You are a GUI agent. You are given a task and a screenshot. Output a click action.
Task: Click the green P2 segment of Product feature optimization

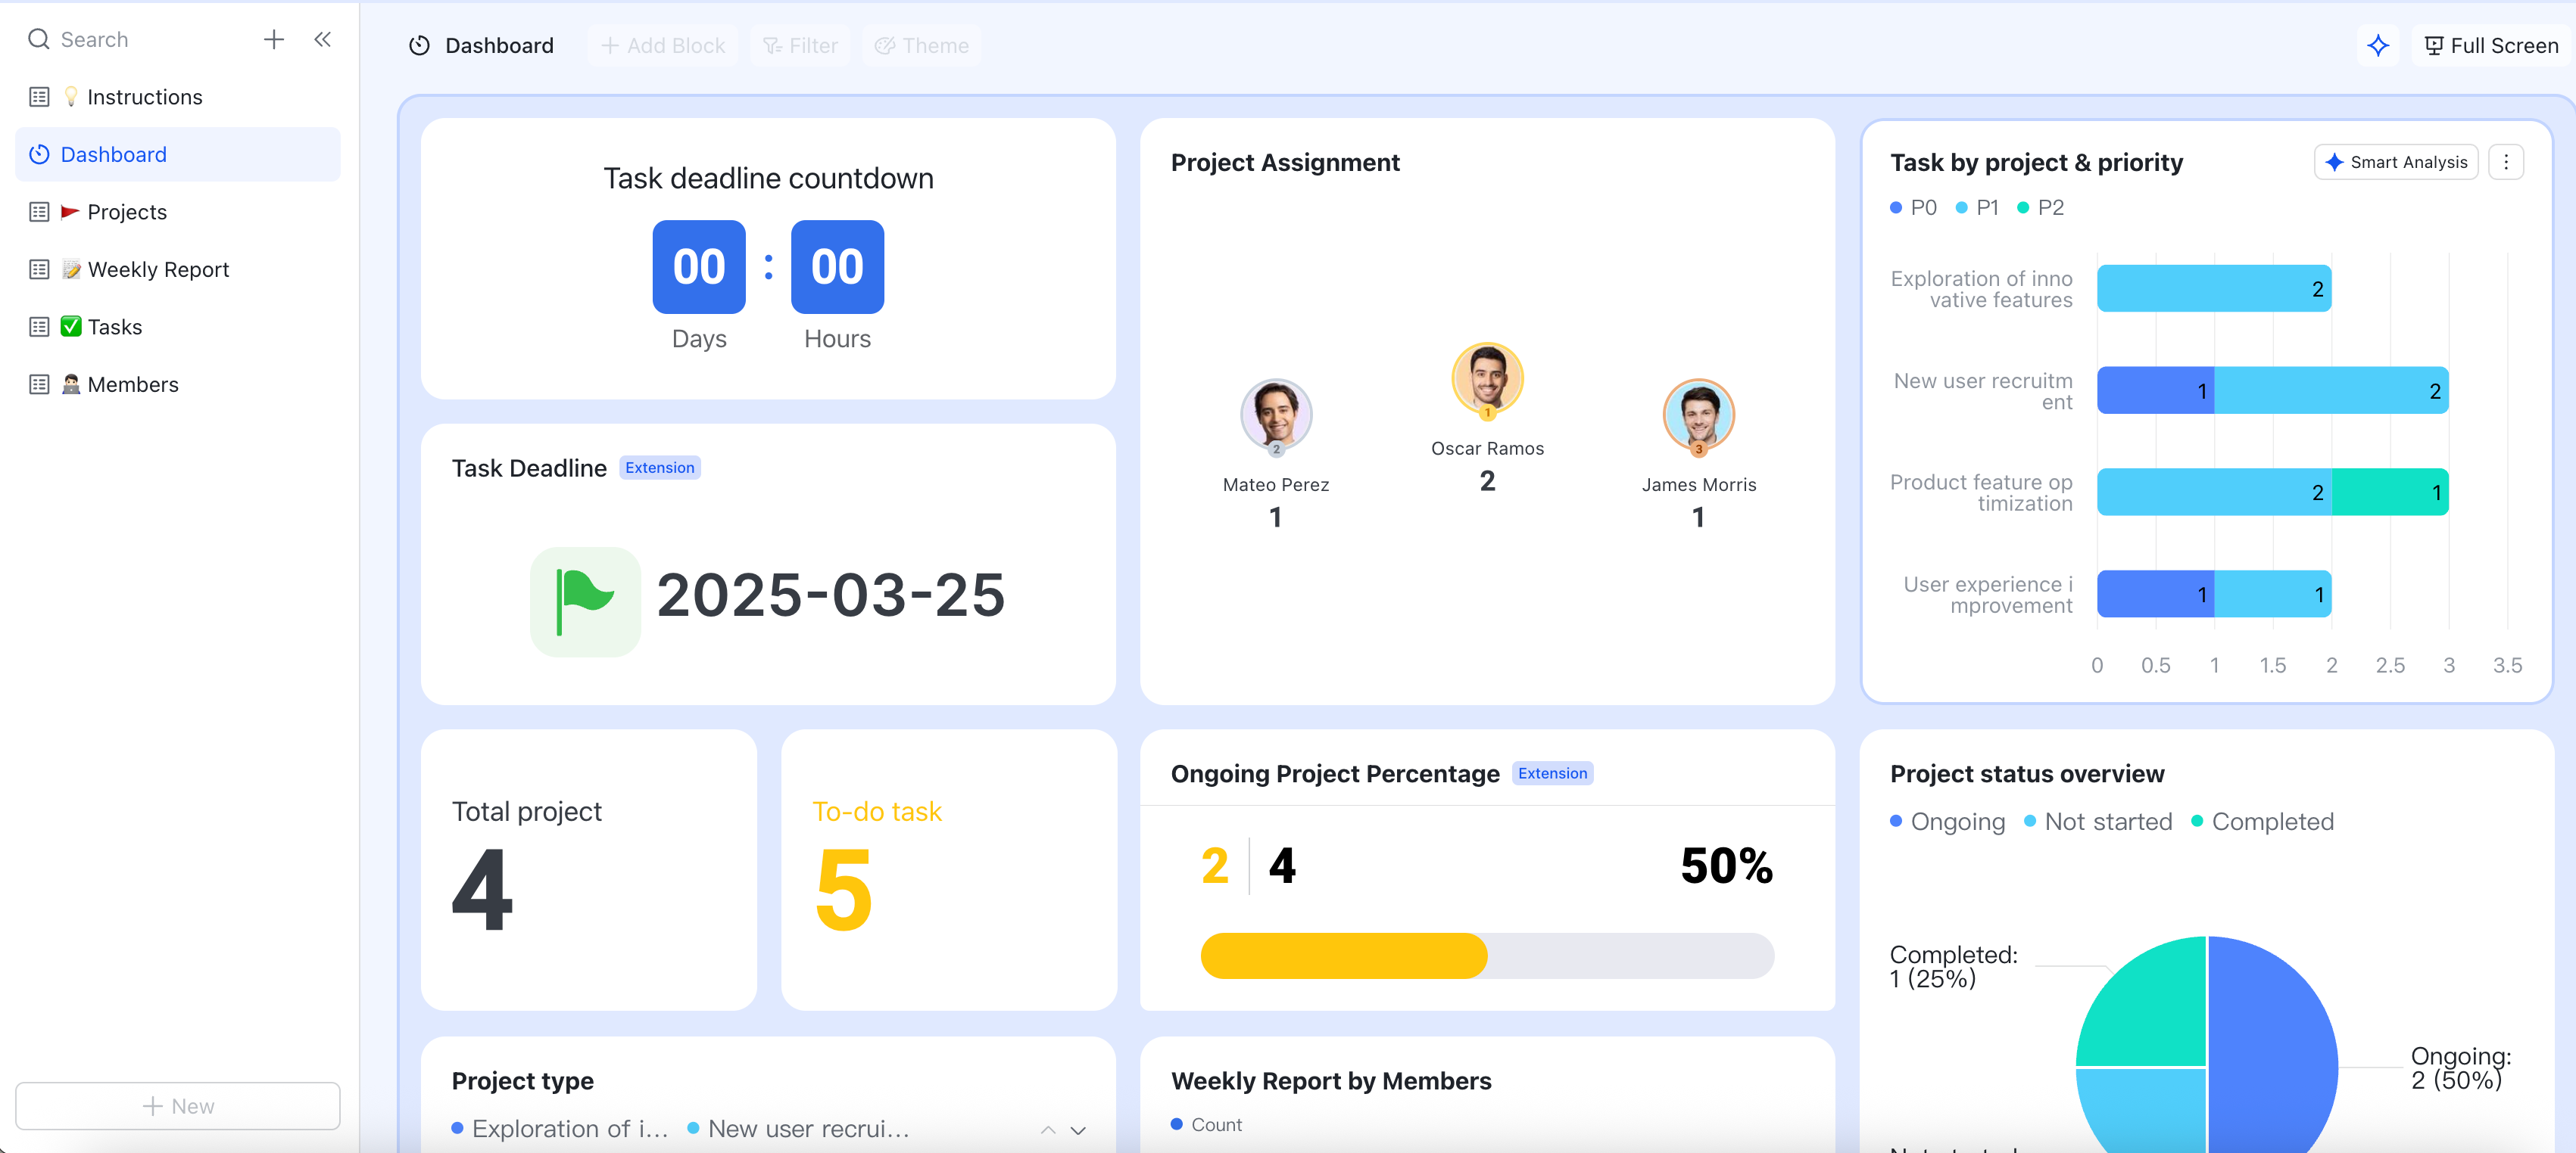tap(2390, 493)
